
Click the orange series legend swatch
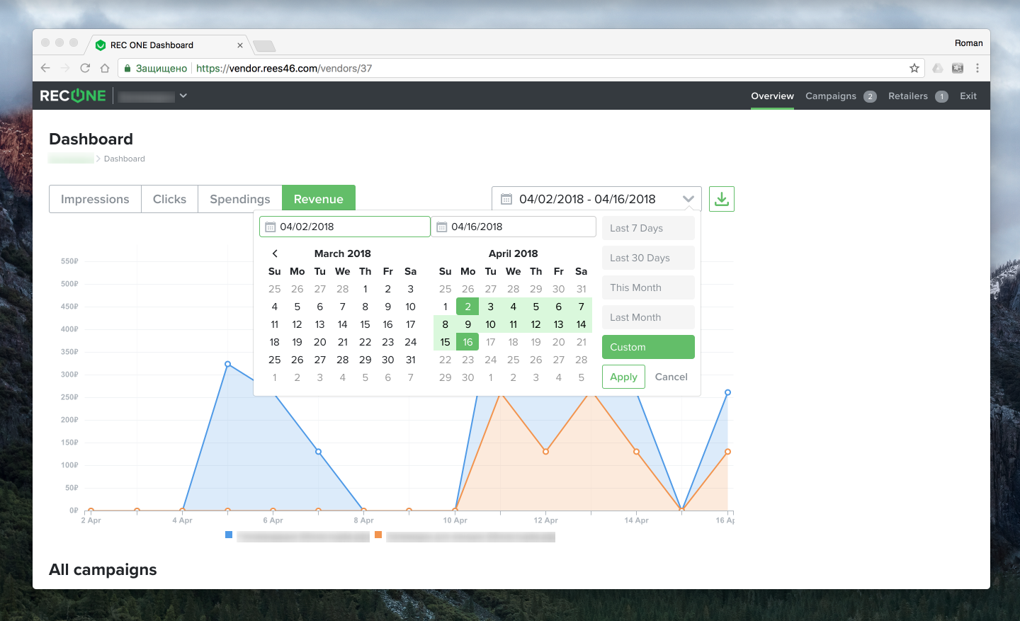(378, 535)
